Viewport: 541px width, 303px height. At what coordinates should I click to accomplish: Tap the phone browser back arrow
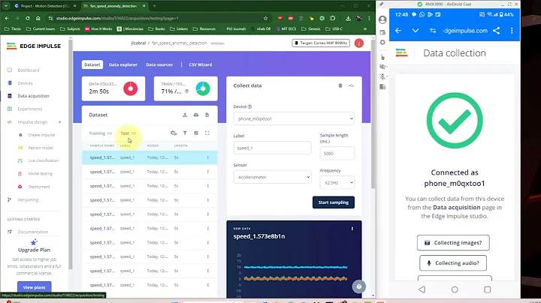(x=398, y=31)
